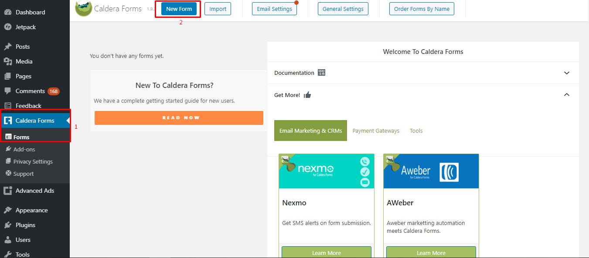This screenshot has width=589, height=258.
Task: Click the Appearance paintbrush icon
Action: [x=8, y=210]
